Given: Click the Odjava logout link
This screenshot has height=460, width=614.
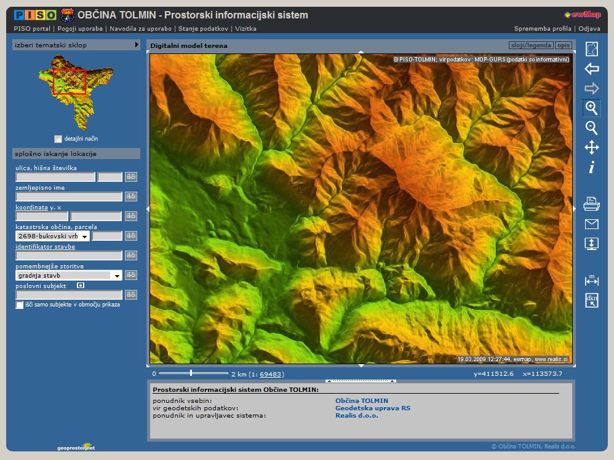Looking at the screenshot, I should pos(589,29).
